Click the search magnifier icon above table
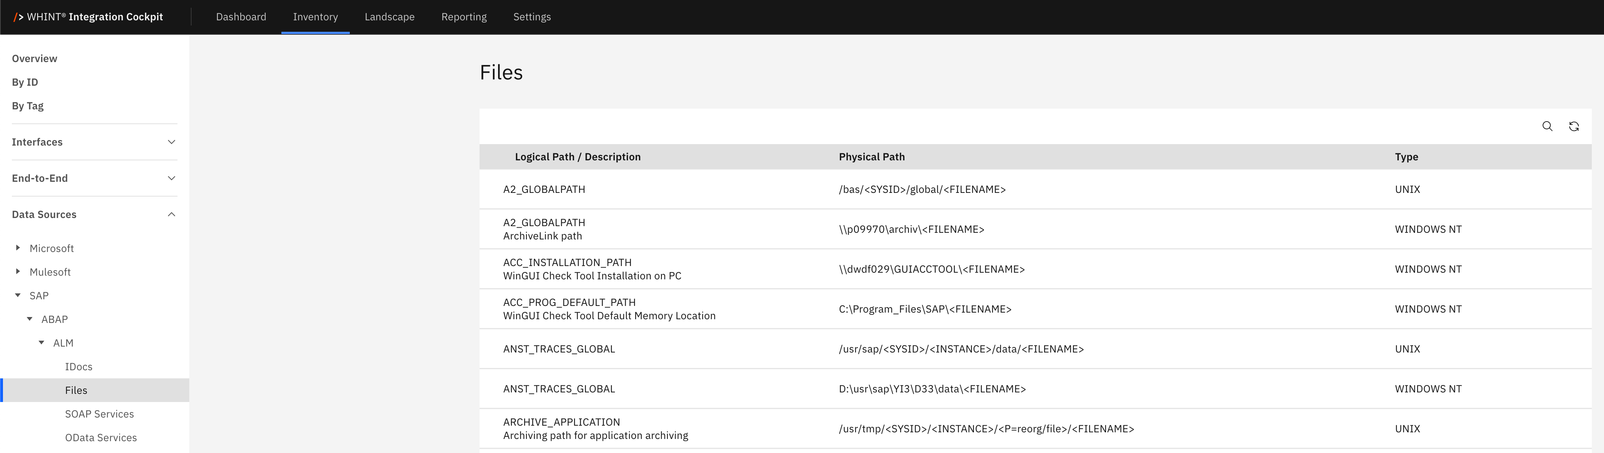This screenshot has width=1604, height=453. point(1547,126)
